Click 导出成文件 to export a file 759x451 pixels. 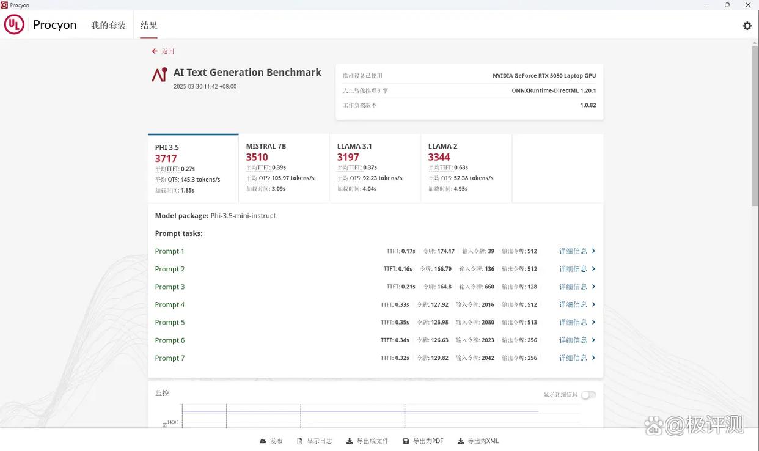367,441
